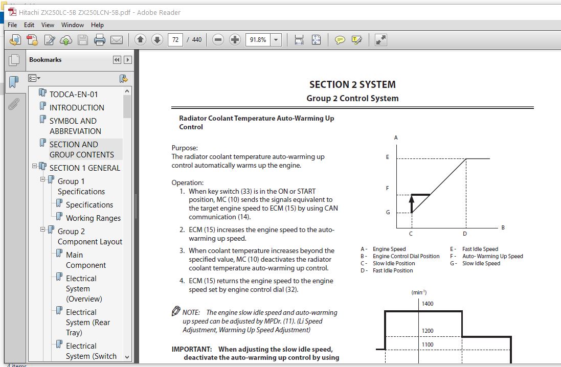Click the Save floppy disk icon

coord(83,40)
